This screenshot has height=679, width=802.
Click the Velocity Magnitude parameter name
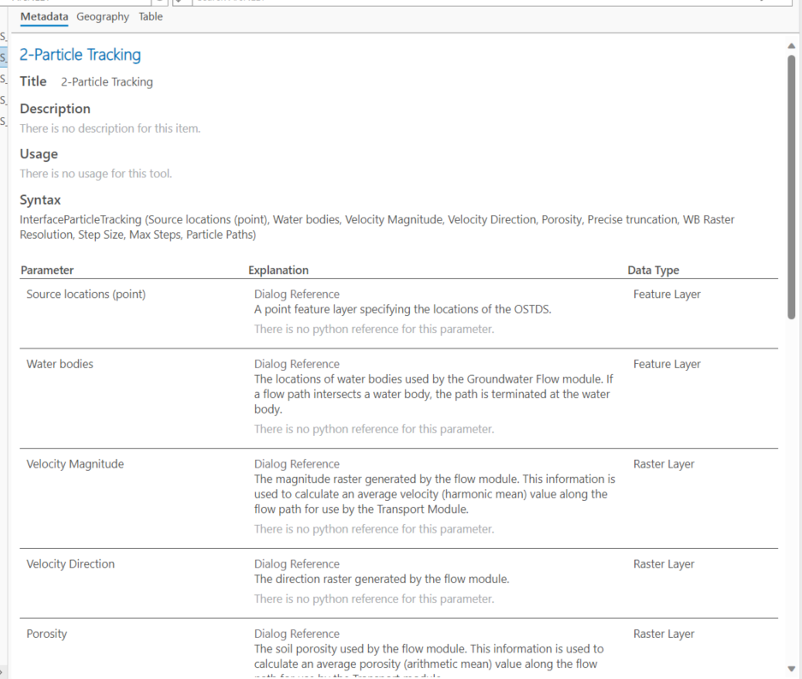(75, 464)
